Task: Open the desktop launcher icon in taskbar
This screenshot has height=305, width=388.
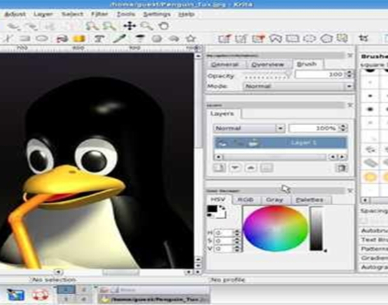Action: tap(16, 295)
